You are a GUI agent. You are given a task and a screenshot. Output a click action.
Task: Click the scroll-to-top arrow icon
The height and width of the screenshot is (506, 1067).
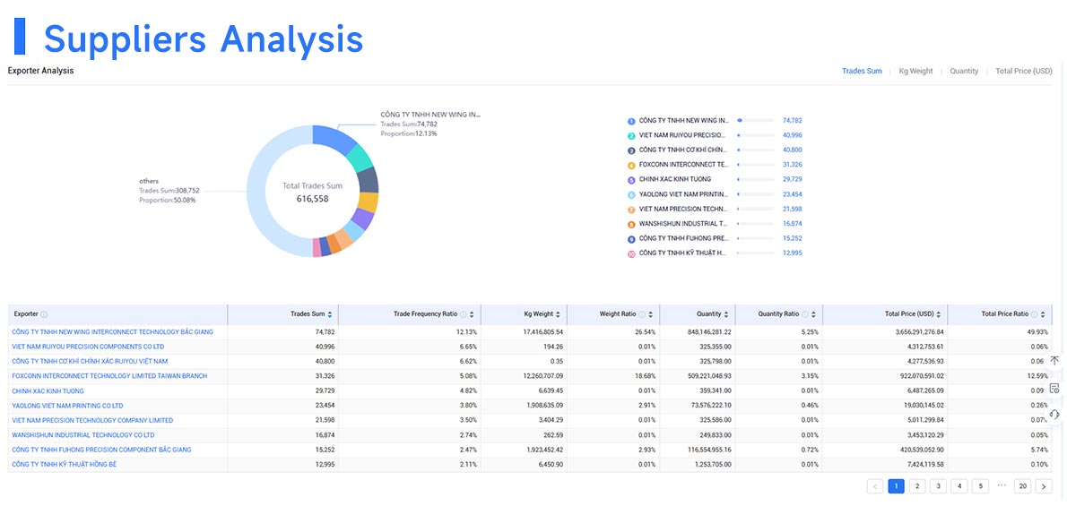tap(1054, 360)
